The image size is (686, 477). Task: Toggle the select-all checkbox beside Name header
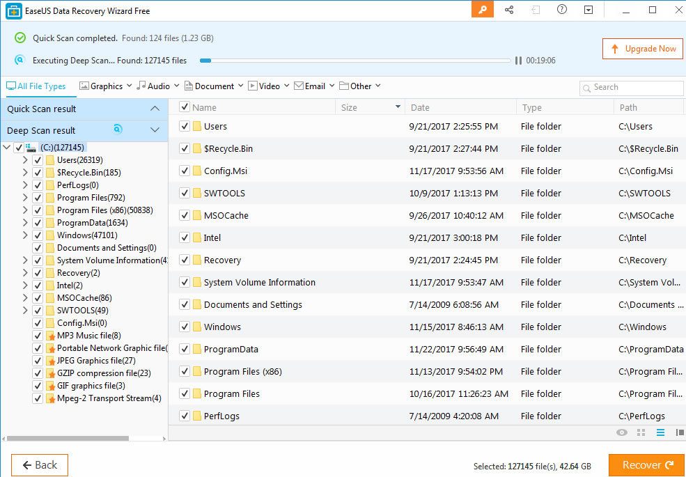185,107
